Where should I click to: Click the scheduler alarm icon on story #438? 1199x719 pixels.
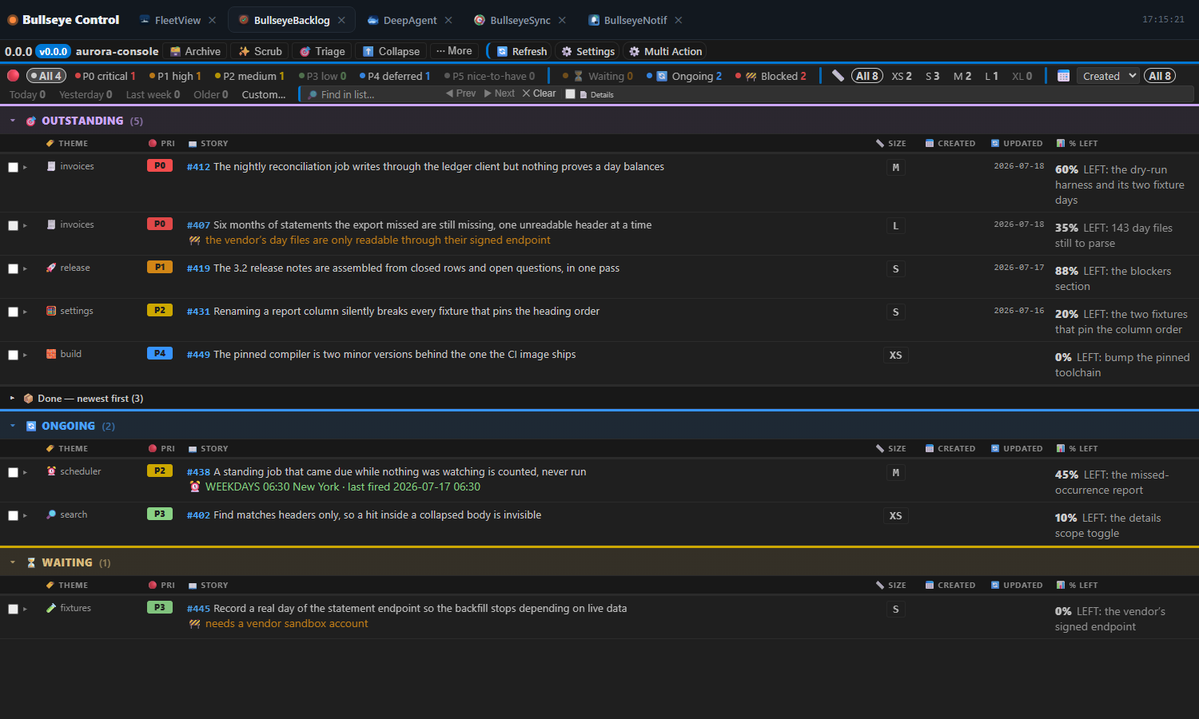[x=51, y=471]
